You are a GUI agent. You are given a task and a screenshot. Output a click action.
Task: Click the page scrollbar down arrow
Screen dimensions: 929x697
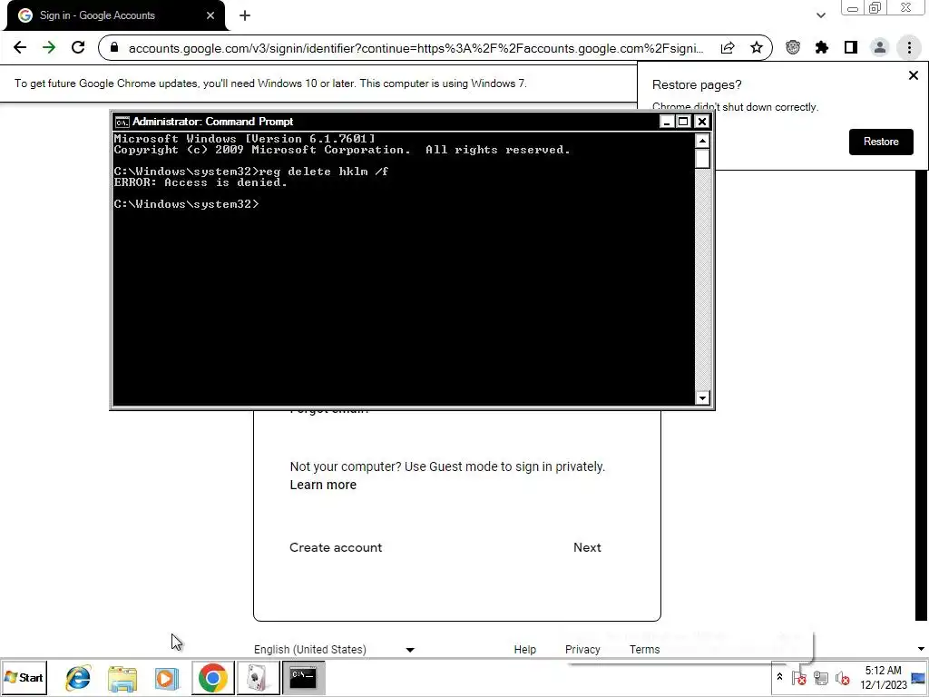[x=921, y=649]
